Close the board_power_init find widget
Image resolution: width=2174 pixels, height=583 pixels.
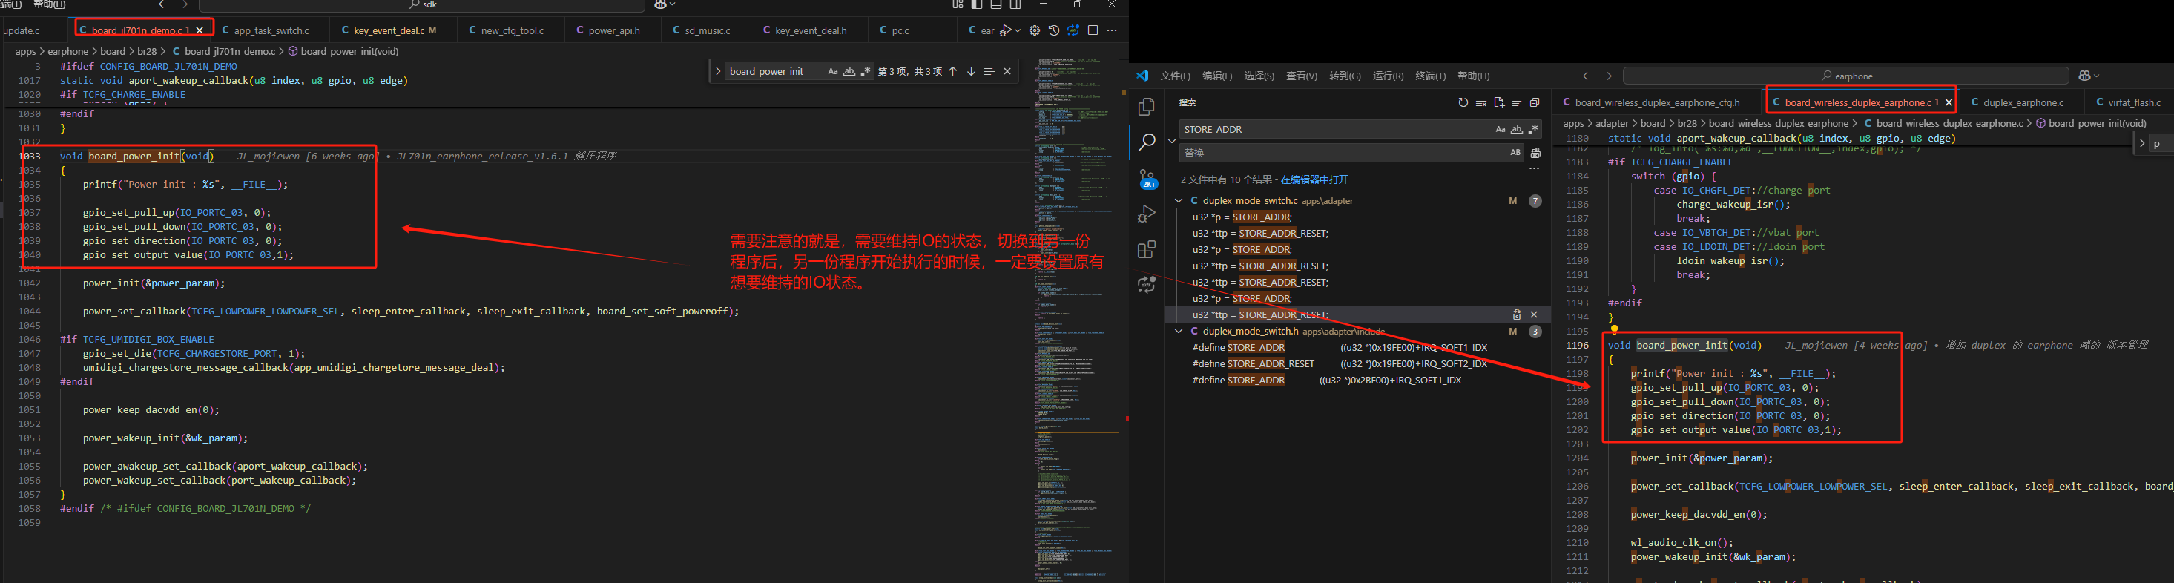point(1007,72)
